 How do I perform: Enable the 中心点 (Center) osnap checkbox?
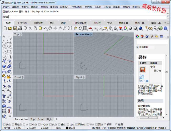pyautogui.click(x=39, y=124)
